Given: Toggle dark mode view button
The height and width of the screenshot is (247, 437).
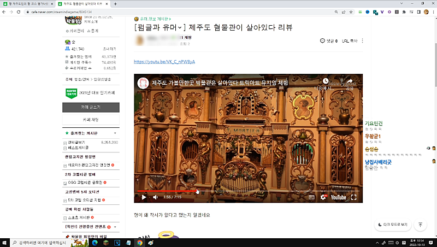Looking at the screenshot, I should point(392,225).
